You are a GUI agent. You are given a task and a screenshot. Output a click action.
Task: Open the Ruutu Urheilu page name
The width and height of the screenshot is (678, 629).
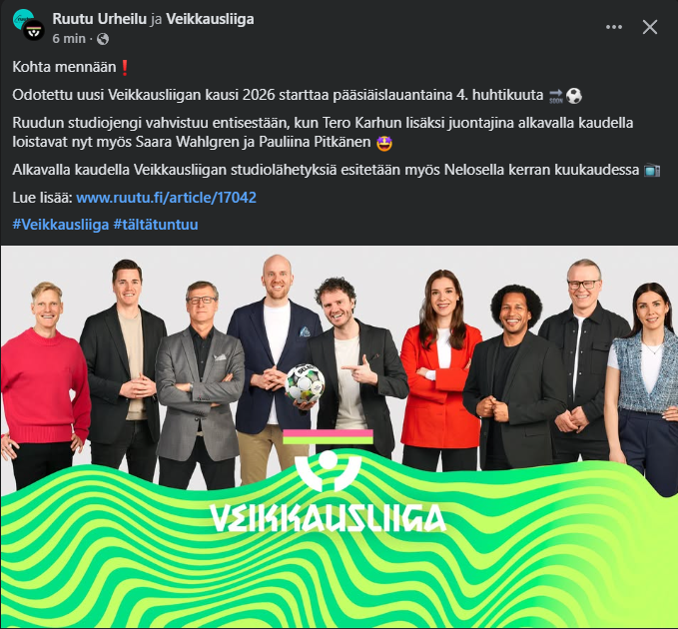point(100,19)
